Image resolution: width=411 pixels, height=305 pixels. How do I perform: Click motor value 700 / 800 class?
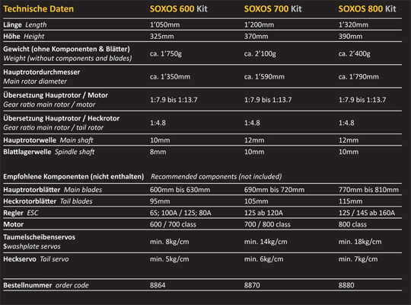pyautogui.click(x=267, y=224)
